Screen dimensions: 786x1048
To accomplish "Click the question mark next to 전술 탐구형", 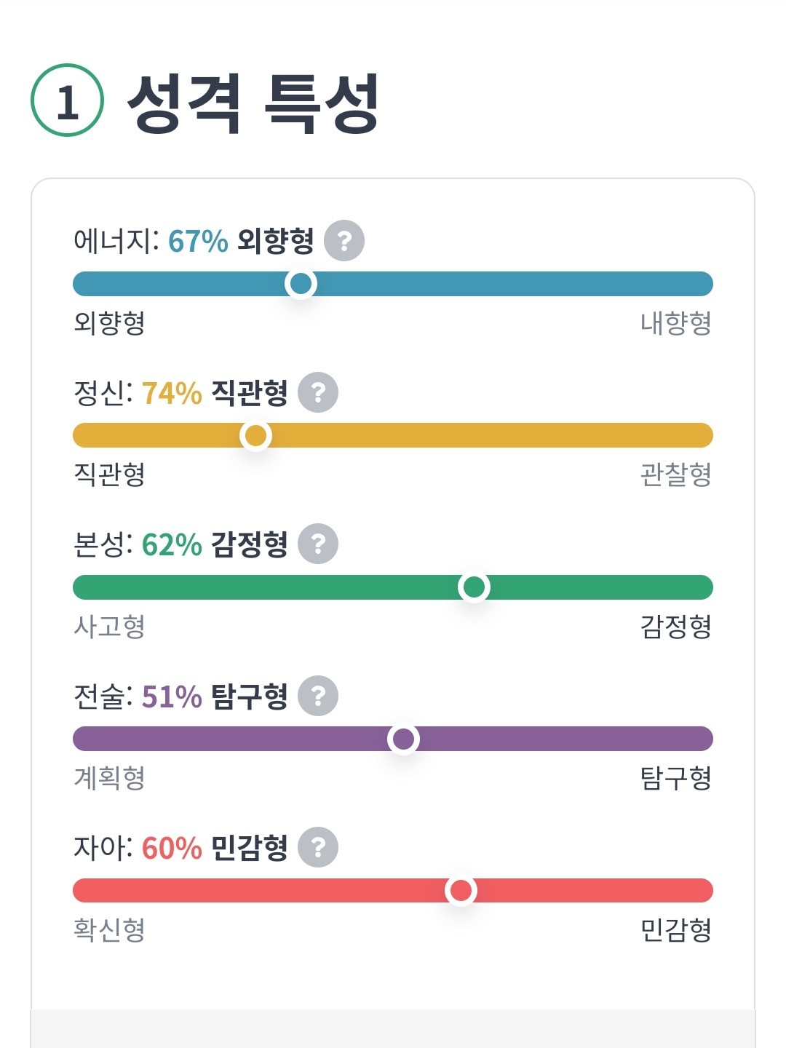I will pos(318,696).
